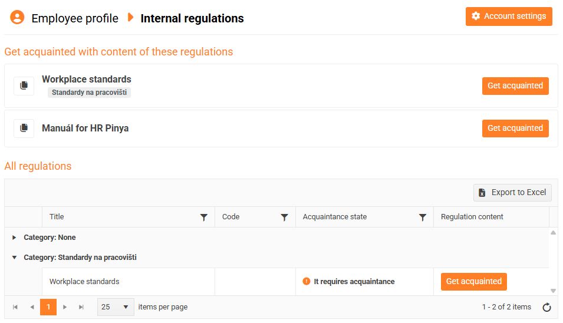Get acquainted with Manuál for HR Pinya

tap(515, 128)
